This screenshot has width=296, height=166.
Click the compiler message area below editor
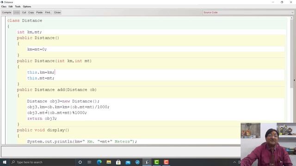(121, 151)
